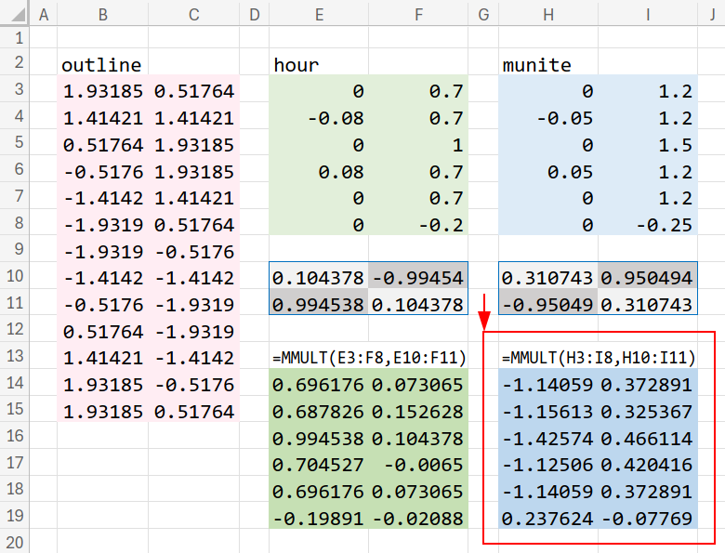This screenshot has width=725, height=553.
Task: Click the Select All corner triangle
Action: tap(15, 14)
